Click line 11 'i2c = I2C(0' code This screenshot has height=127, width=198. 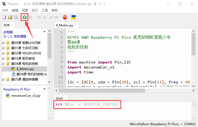[x=129, y=82]
